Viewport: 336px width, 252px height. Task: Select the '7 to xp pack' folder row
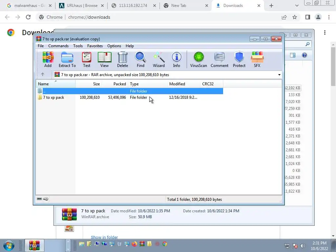click(130, 97)
